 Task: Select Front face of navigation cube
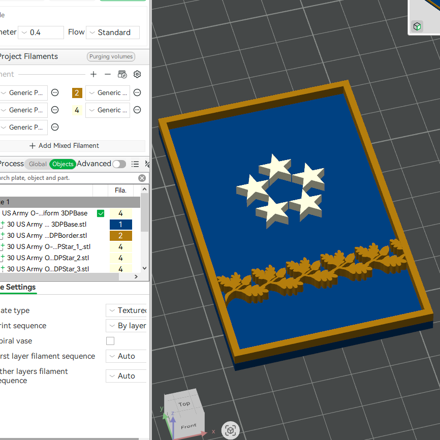click(x=188, y=426)
